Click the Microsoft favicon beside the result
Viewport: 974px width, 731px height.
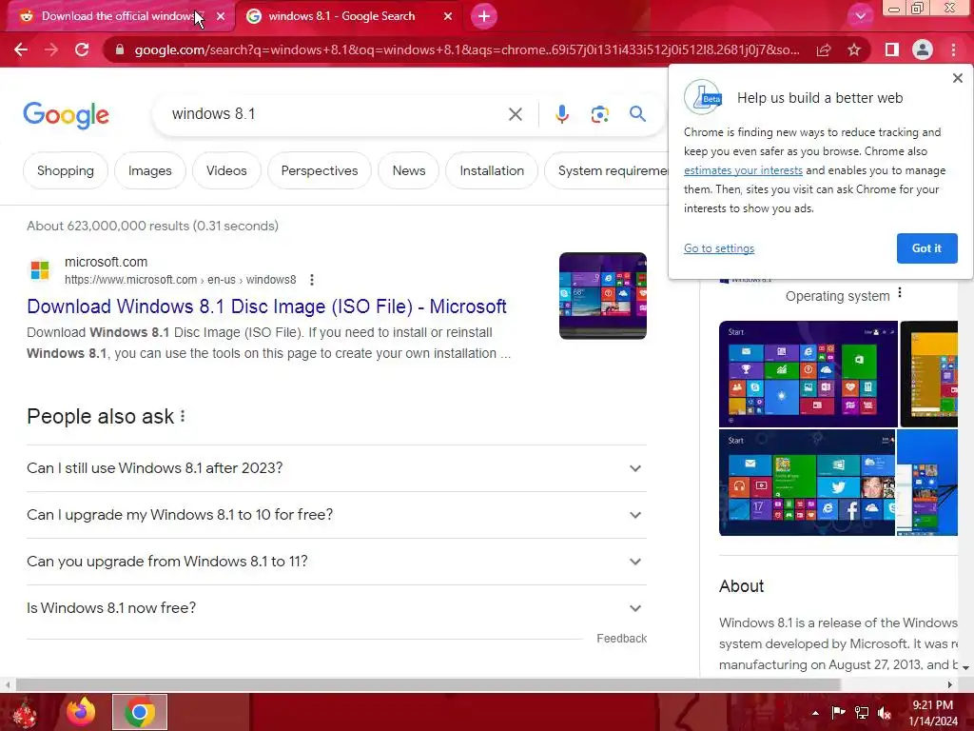[40, 270]
